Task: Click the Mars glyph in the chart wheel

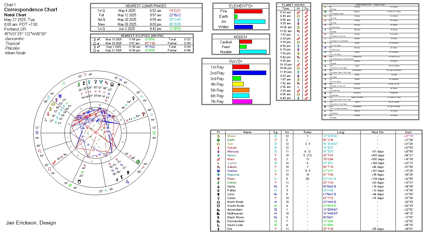Action: point(54,163)
